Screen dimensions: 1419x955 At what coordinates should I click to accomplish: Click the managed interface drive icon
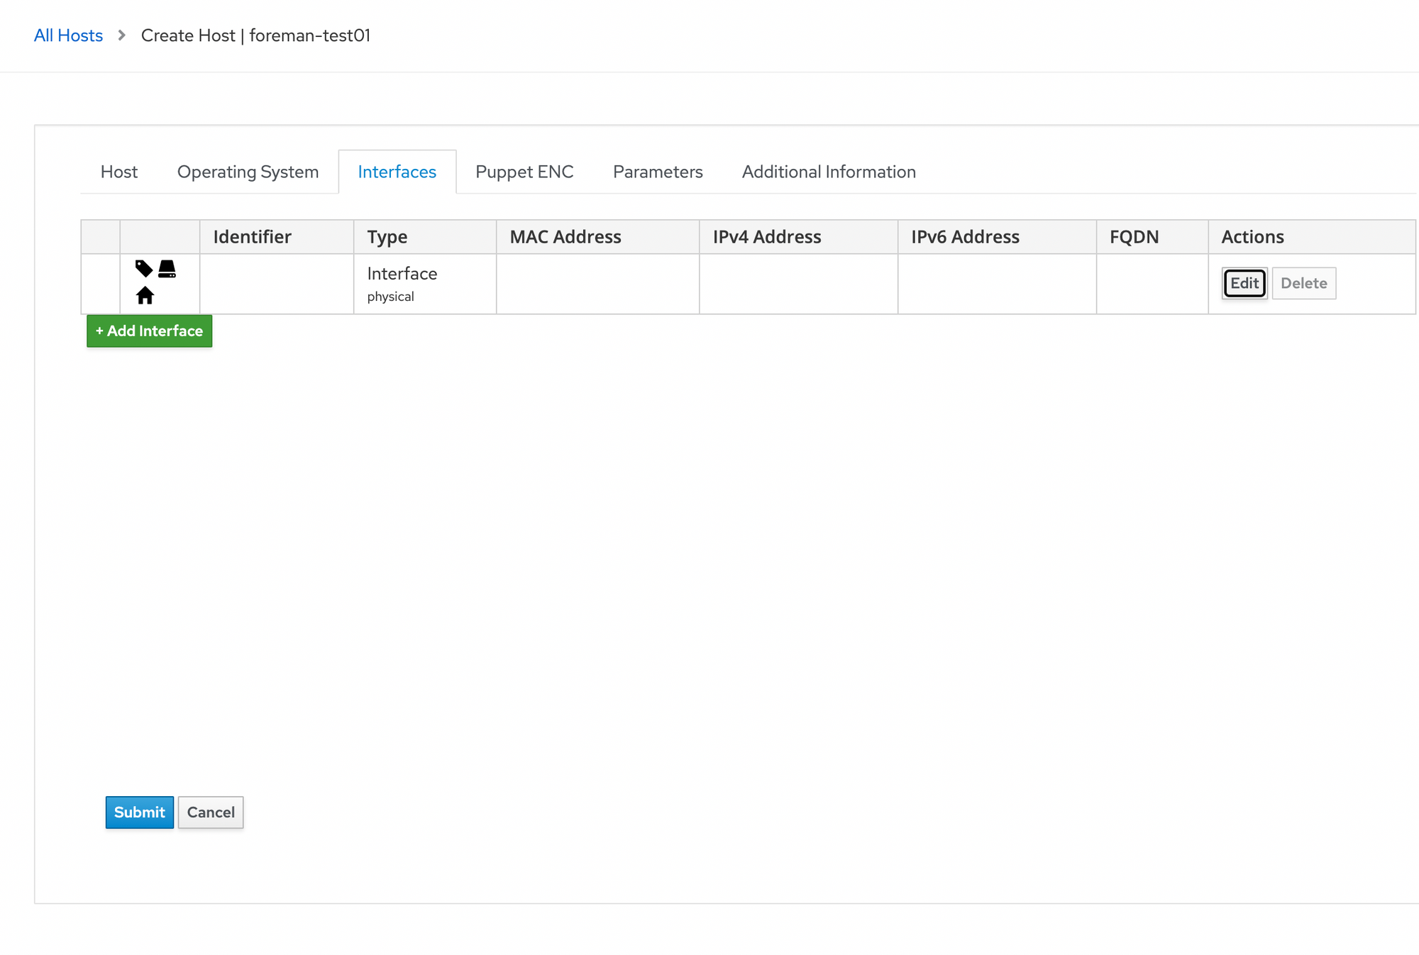[167, 268]
